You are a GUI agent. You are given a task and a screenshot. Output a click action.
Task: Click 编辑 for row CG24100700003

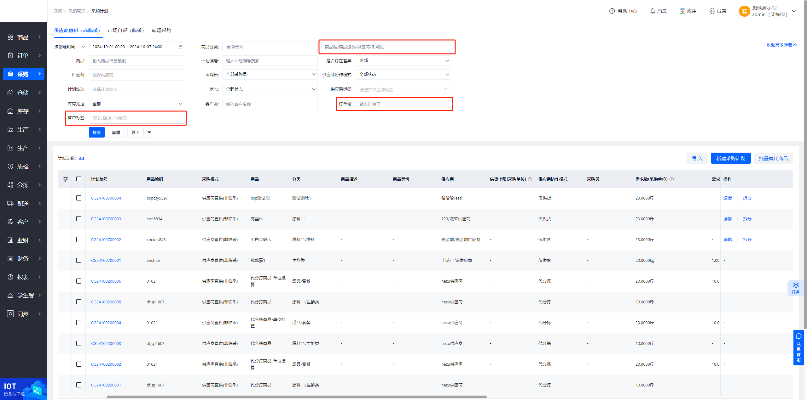coord(728,219)
